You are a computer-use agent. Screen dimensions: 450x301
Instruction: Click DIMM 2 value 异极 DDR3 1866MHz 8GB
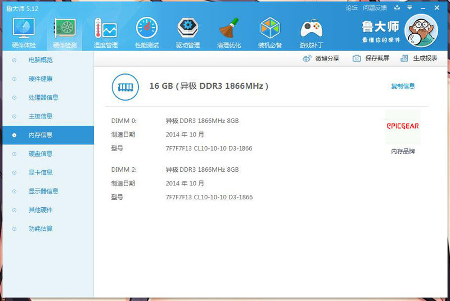(202, 170)
